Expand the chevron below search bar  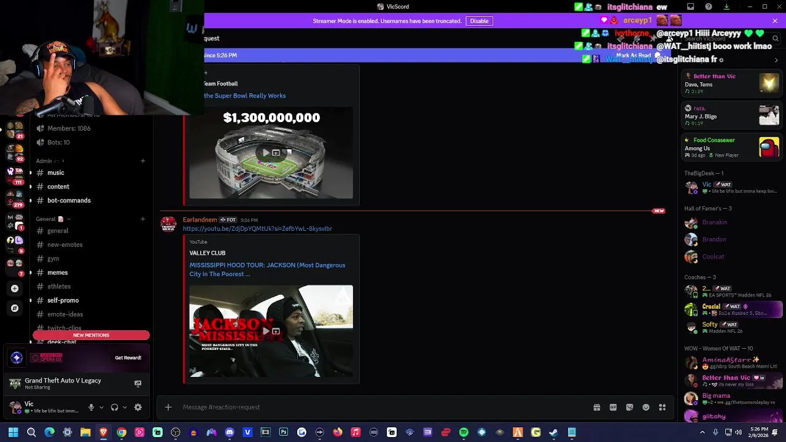[776, 60]
